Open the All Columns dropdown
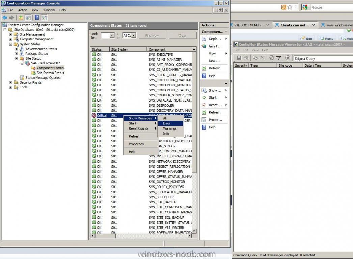This screenshot has width=353, height=259. point(134,35)
